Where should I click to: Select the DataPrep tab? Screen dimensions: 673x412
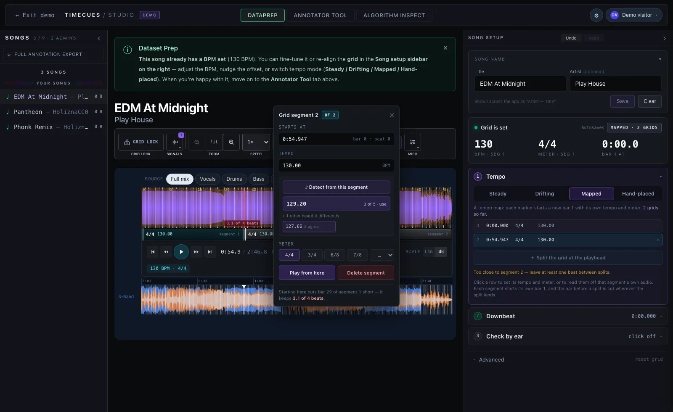pyautogui.click(x=262, y=15)
